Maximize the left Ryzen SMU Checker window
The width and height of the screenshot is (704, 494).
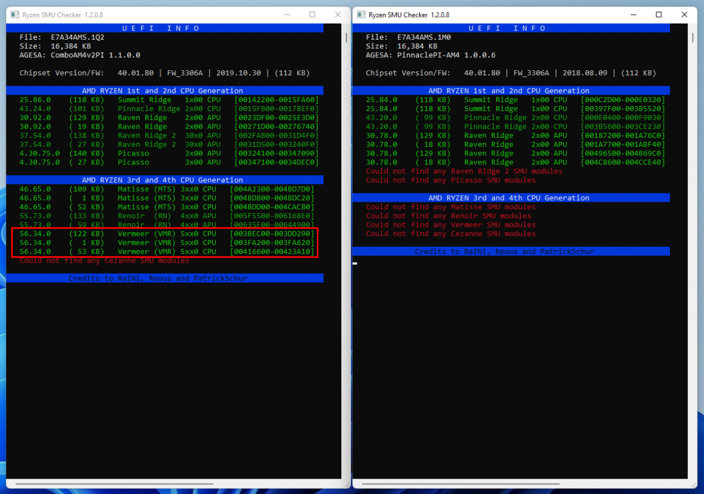(312, 15)
